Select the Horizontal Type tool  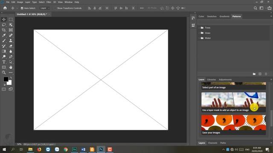point(4,62)
